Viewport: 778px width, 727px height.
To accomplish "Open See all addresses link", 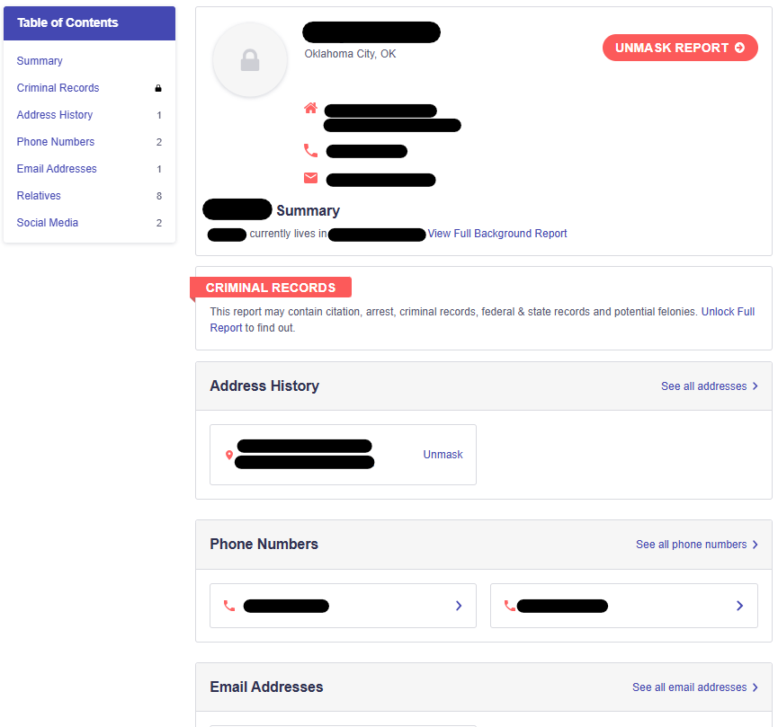I will 709,386.
